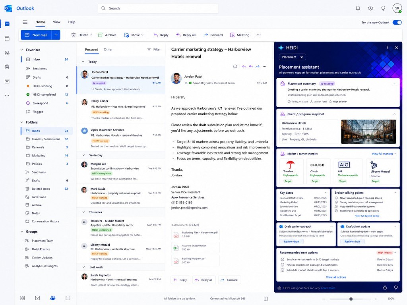407x305 pixels.
Task: Switch to the Focused inbox tab
Action: [92, 50]
